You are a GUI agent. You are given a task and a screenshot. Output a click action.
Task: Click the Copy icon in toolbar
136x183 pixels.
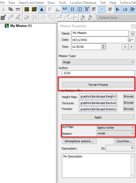[x=11, y=9]
